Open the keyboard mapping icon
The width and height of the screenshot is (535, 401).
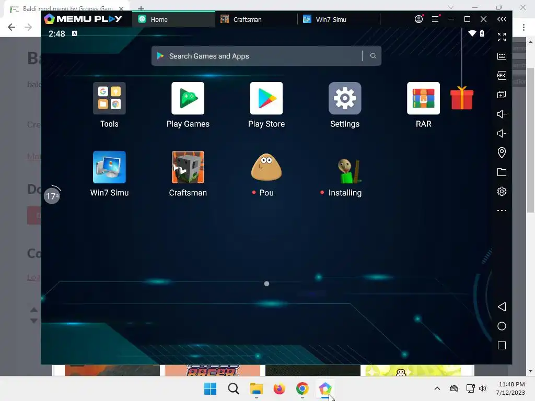(502, 56)
